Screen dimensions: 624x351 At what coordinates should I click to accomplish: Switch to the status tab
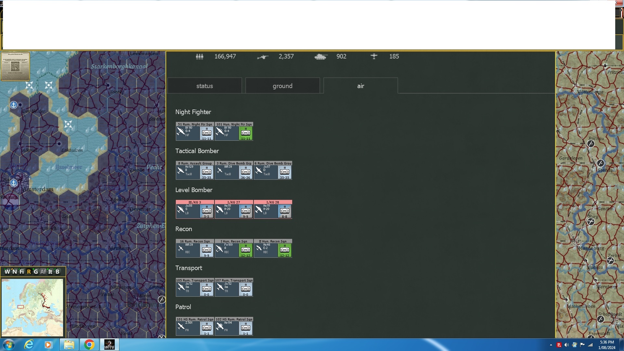[204, 86]
